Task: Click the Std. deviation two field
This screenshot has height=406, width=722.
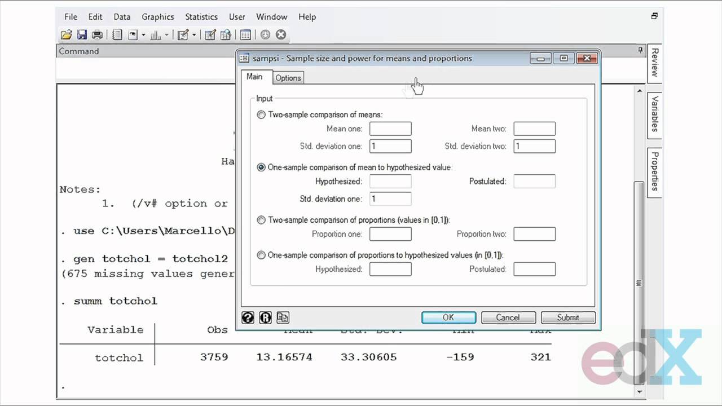Action: (535, 146)
